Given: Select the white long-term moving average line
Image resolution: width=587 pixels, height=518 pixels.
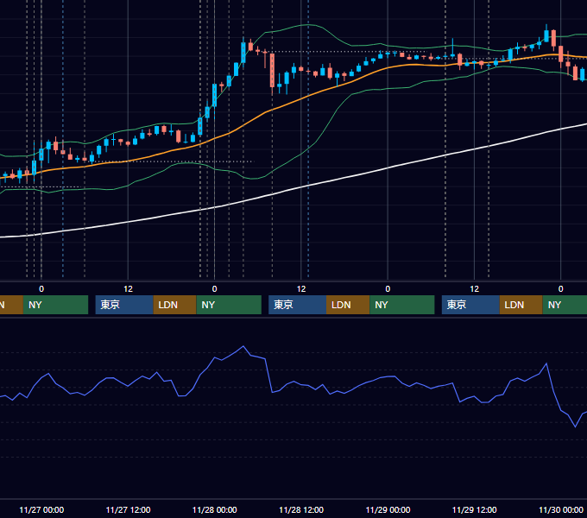Looking at the screenshot, I should [301, 186].
